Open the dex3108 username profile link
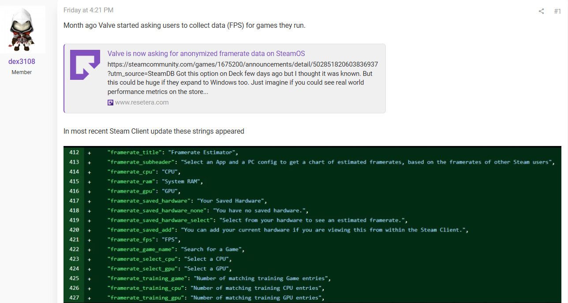 22,61
